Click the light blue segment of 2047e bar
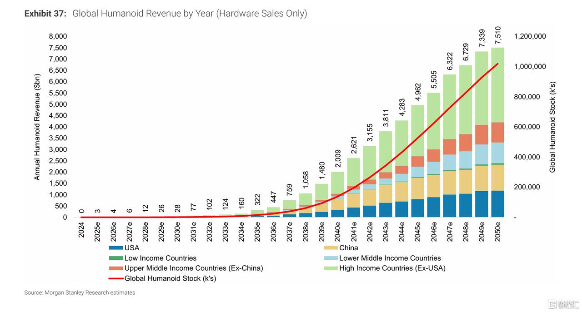582x312 pixels. pyautogui.click(x=450, y=162)
